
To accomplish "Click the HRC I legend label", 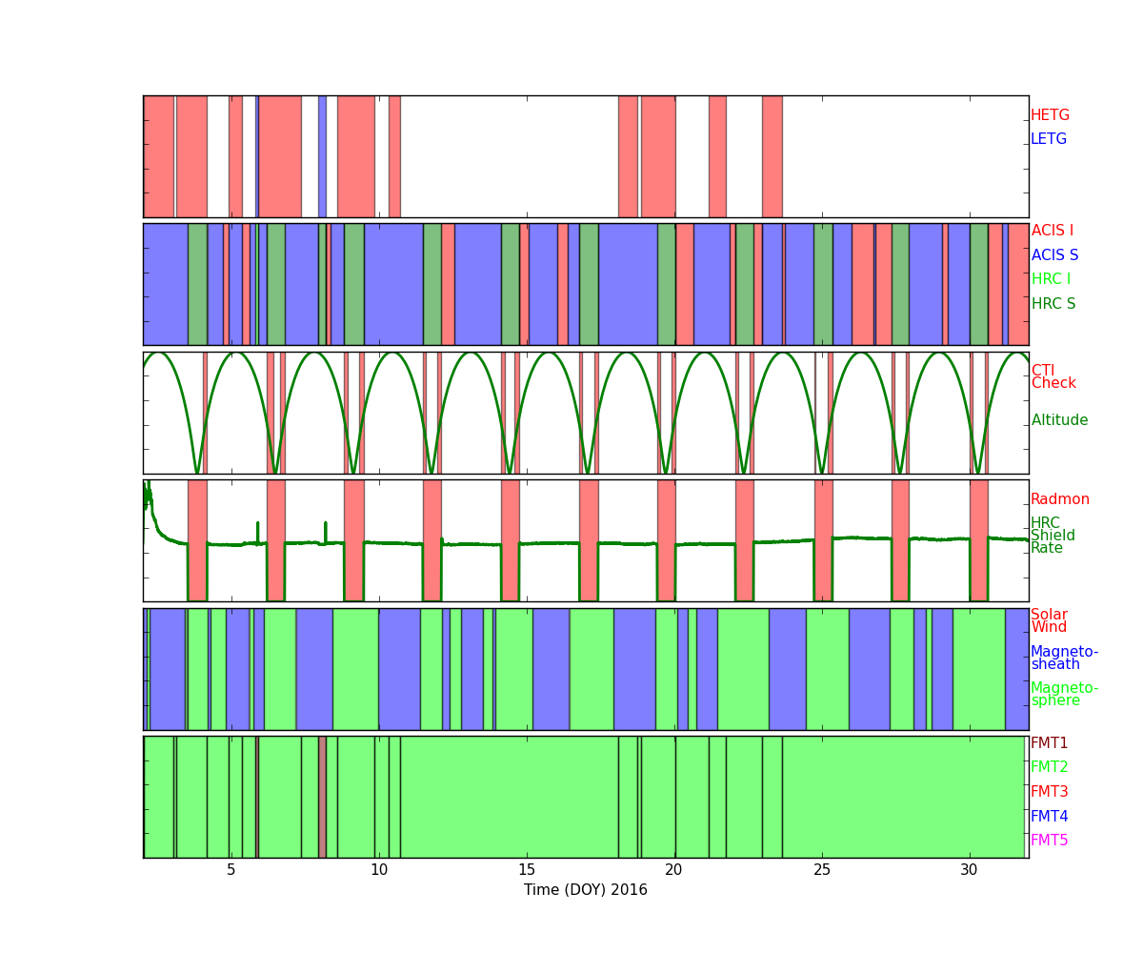I will [1051, 279].
